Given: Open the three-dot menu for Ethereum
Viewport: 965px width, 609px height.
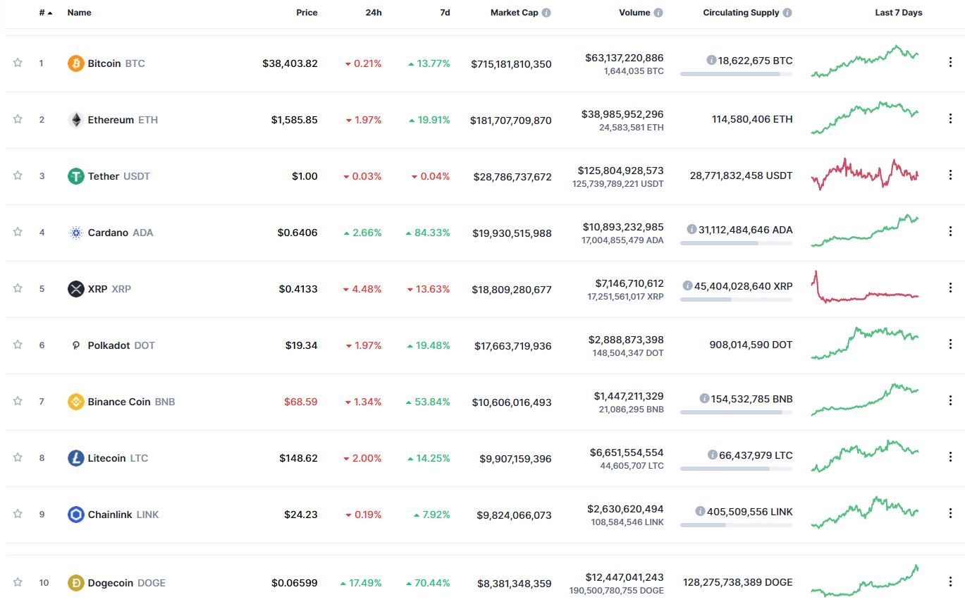Looking at the screenshot, I should [x=950, y=119].
